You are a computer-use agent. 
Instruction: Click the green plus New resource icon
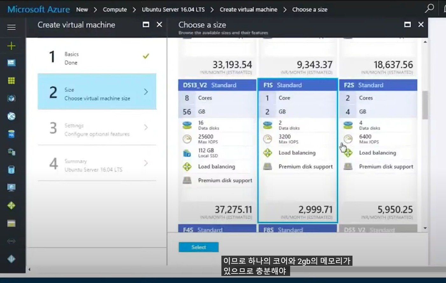[x=11, y=46]
